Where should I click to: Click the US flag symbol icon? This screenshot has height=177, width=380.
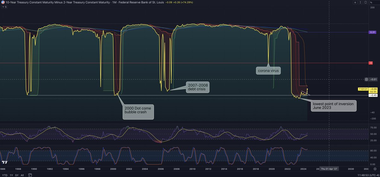pos(3,2)
